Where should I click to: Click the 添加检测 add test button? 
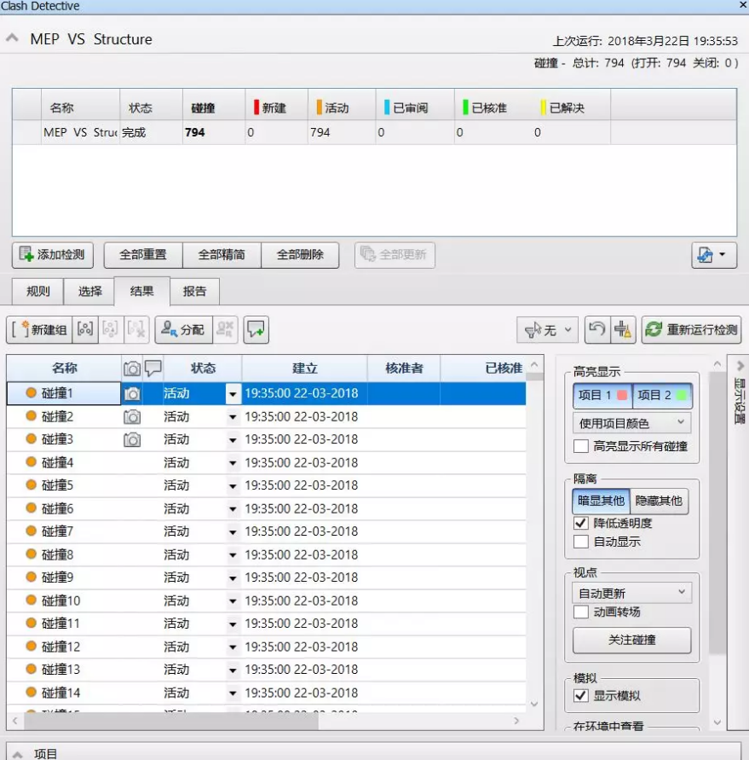click(53, 255)
